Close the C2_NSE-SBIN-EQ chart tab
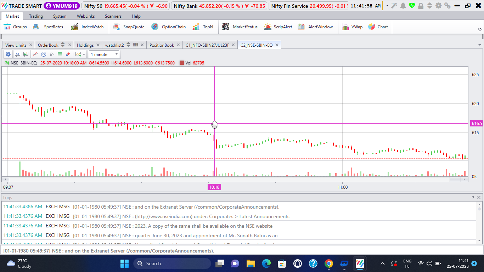This screenshot has width=484, height=272. pos(277,45)
